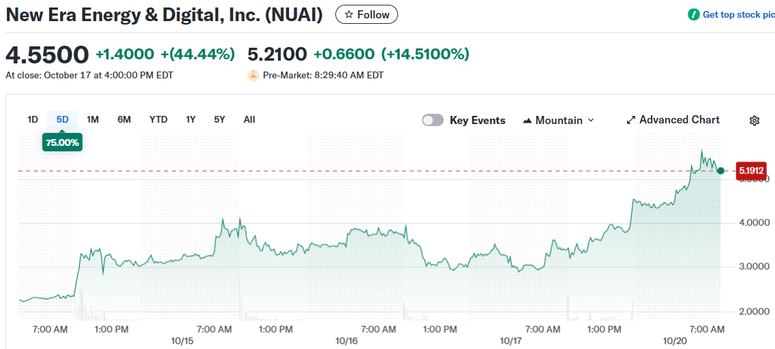Open chart settings gear icon

tap(754, 121)
